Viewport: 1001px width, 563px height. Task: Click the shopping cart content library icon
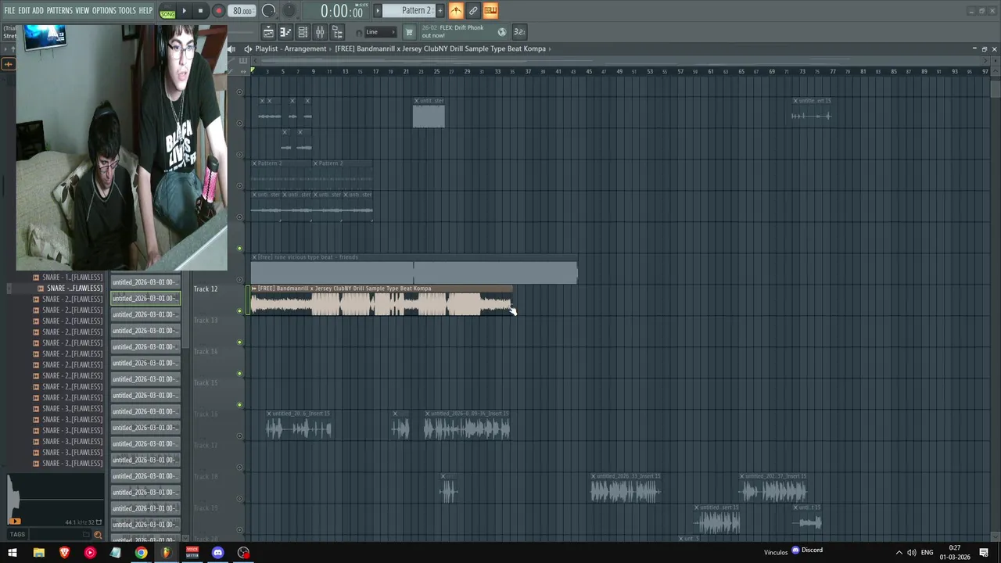pos(409,32)
